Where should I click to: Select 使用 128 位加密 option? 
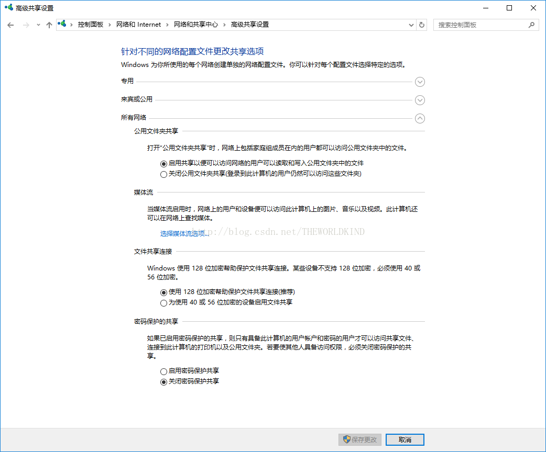[163, 292]
